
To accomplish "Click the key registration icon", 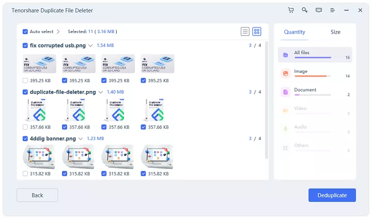I will 305,10.
